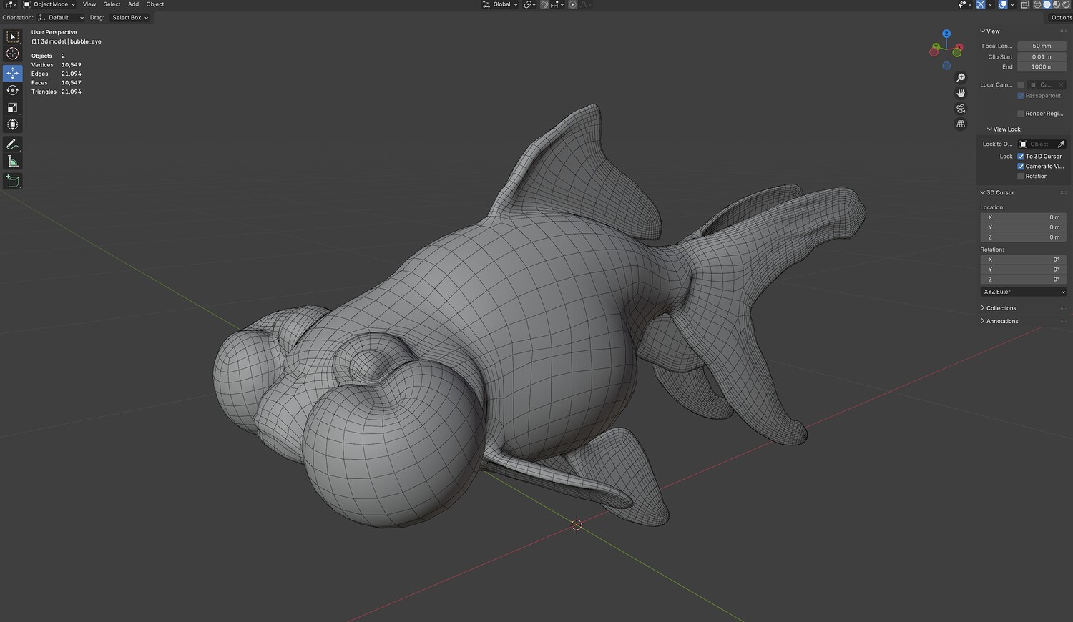Click the Options button
Screen dimensions: 1073x622
pos(1061,18)
